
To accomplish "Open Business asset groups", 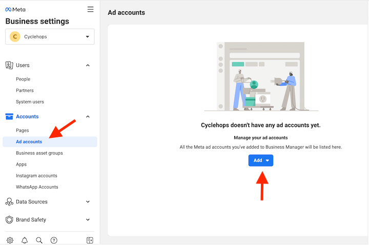I will point(39,153).
